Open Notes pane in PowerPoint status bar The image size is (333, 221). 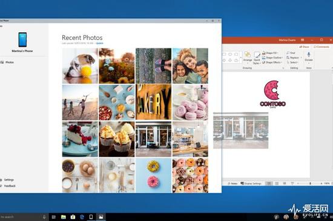[x=232, y=183]
